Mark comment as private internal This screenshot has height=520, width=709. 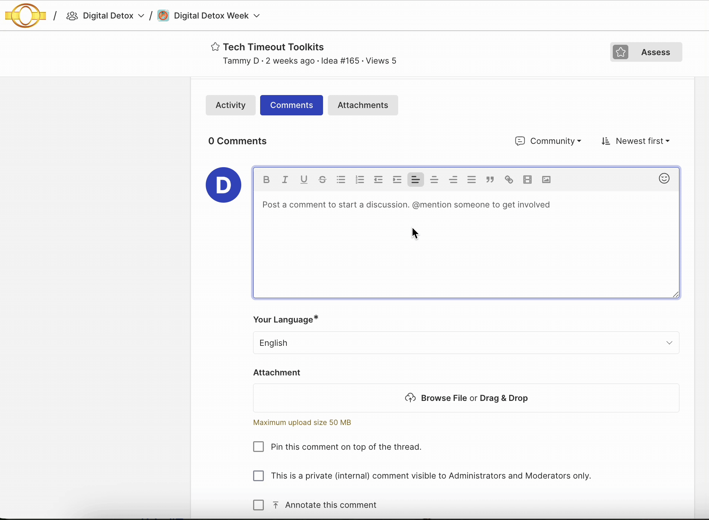point(259,476)
